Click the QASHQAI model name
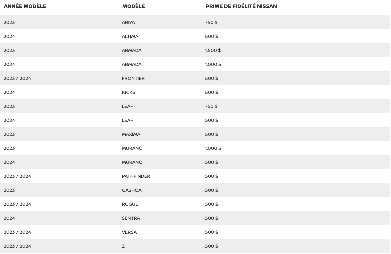 pos(132,190)
